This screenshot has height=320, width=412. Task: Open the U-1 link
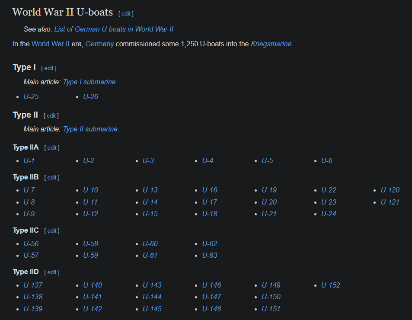[29, 160]
